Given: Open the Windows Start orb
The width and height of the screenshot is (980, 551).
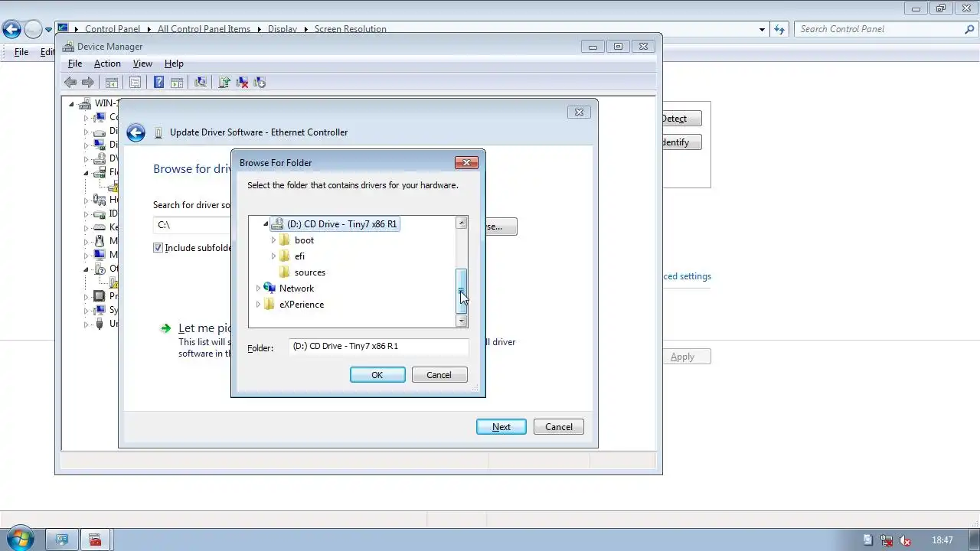Looking at the screenshot, I should tap(18, 539).
